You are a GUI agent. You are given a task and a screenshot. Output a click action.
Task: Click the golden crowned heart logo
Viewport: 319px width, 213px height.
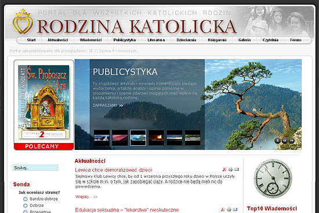pyautogui.click(x=23, y=22)
